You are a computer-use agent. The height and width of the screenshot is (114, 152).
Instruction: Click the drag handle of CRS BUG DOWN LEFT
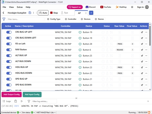point(4,38)
